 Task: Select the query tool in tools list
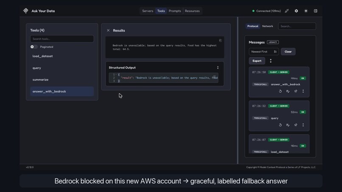point(62,68)
